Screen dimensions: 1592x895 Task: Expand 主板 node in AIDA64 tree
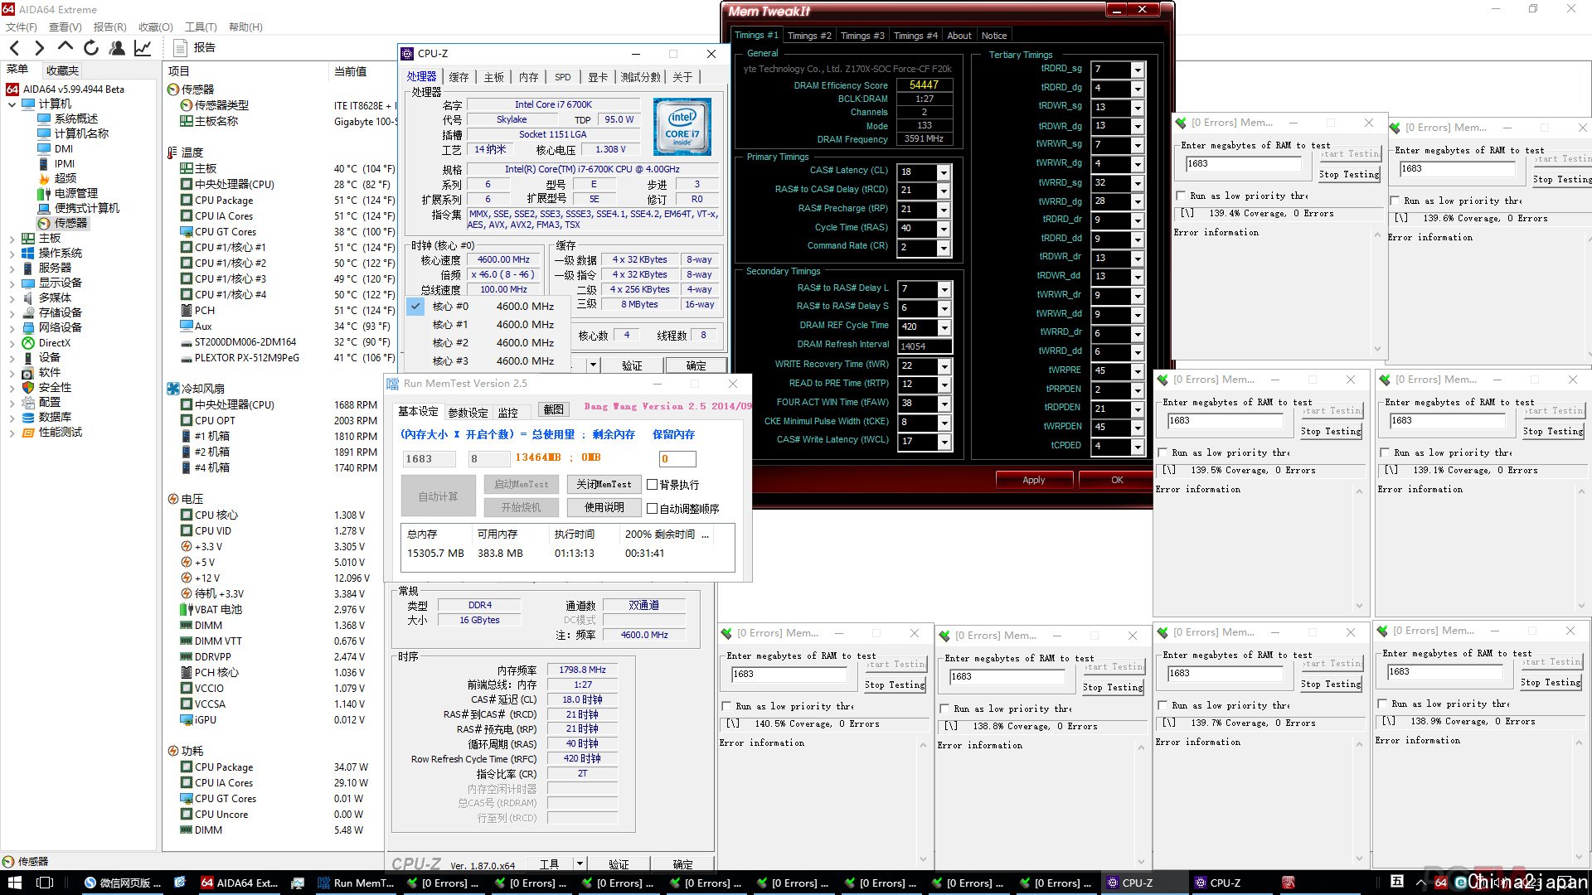click(12, 239)
